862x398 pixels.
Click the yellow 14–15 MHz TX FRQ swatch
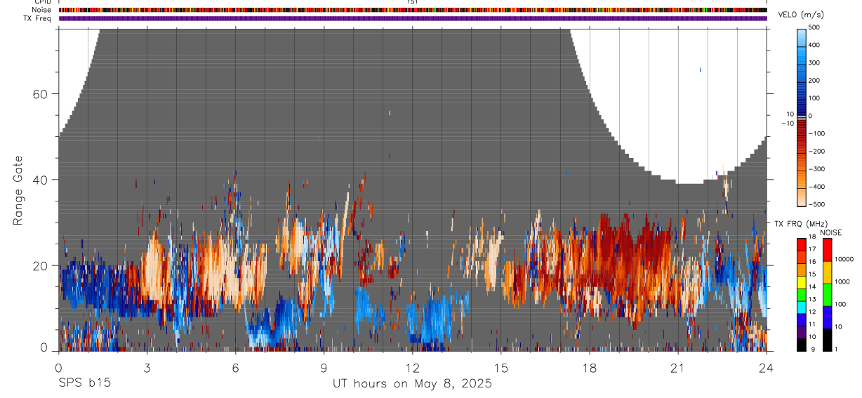tap(802, 282)
